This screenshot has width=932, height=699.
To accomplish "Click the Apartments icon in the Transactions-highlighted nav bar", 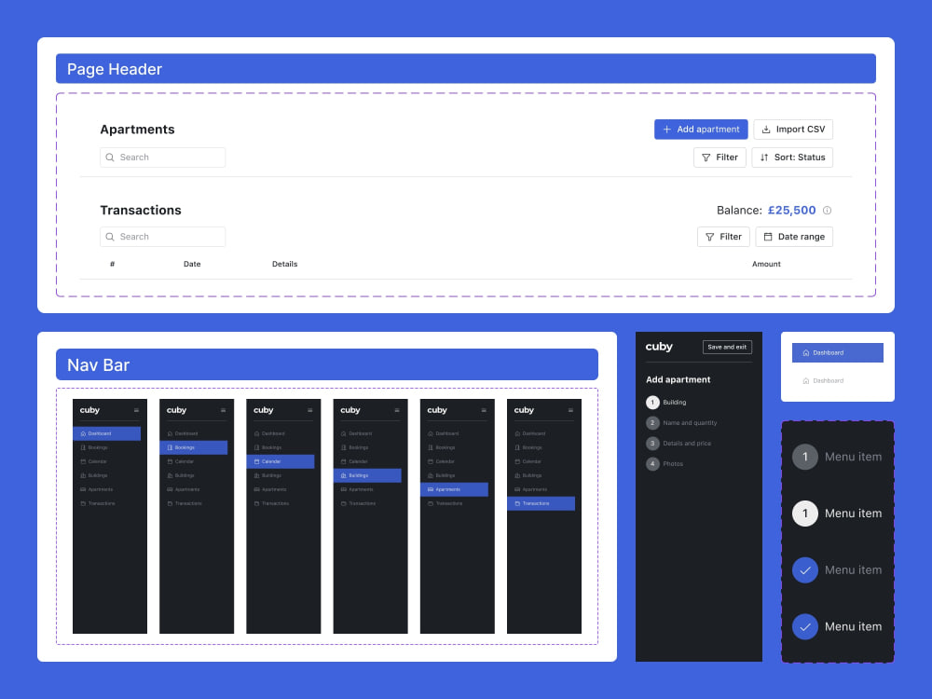I will click(517, 489).
